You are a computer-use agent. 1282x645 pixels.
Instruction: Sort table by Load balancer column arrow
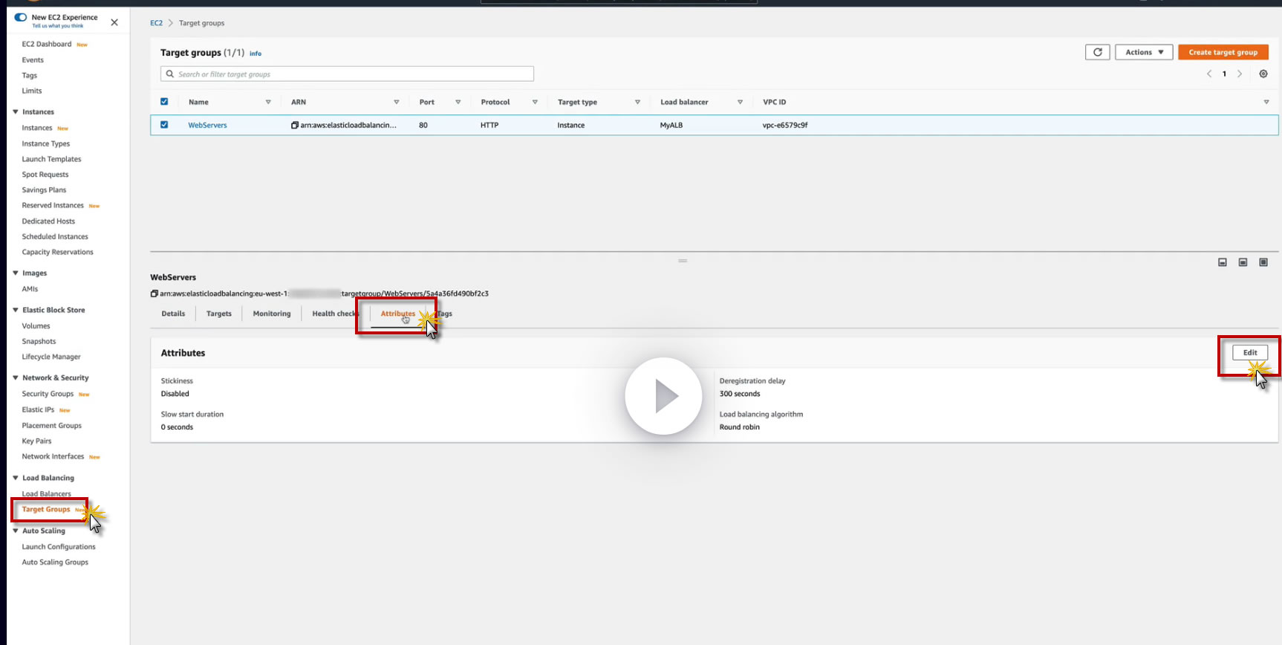(x=740, y=102)
